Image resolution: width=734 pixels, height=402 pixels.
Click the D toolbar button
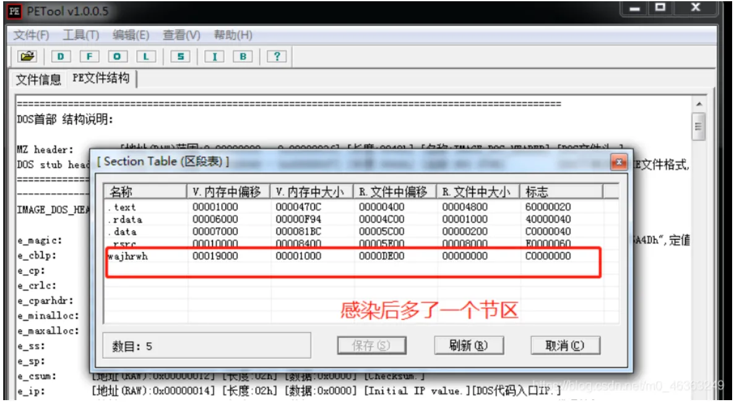[61, 56]
